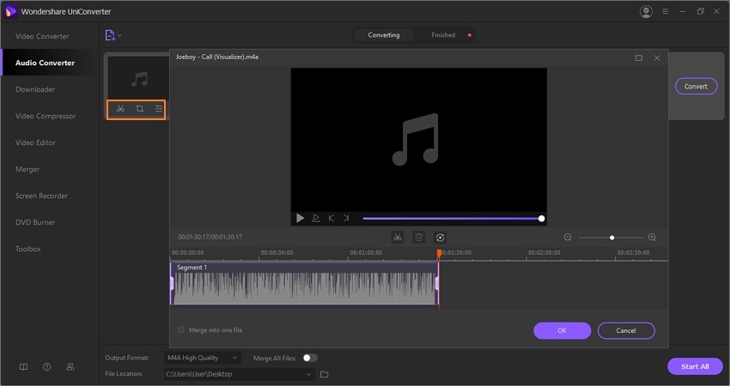Click the 00:02:00:00 timeline ruler mark

544,253
